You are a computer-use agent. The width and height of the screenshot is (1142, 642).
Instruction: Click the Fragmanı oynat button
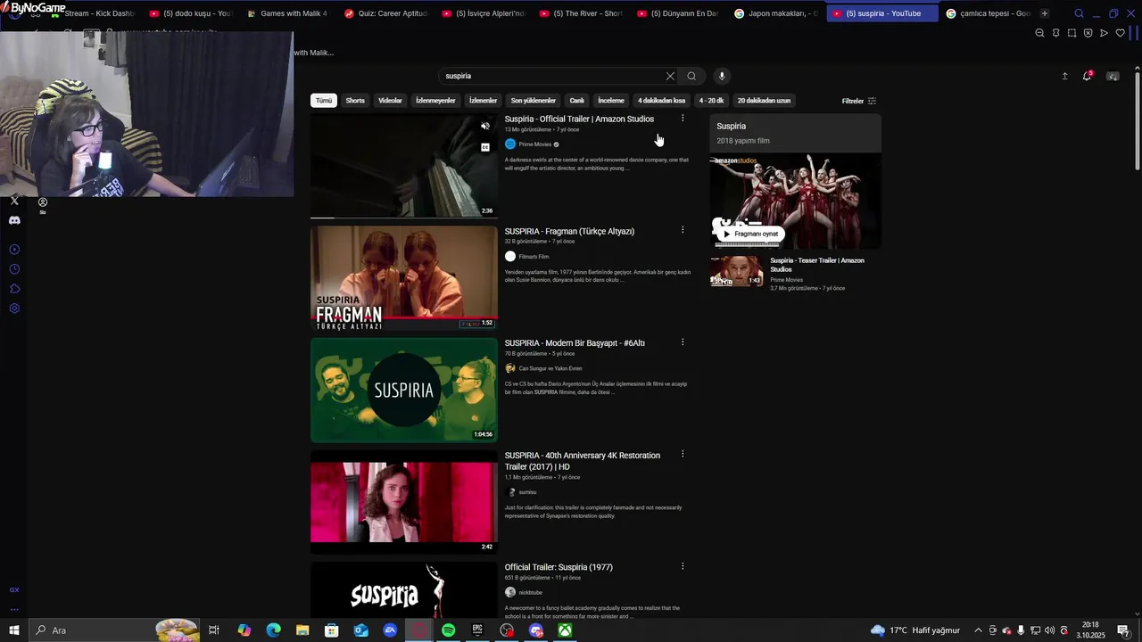click(751, 234)
